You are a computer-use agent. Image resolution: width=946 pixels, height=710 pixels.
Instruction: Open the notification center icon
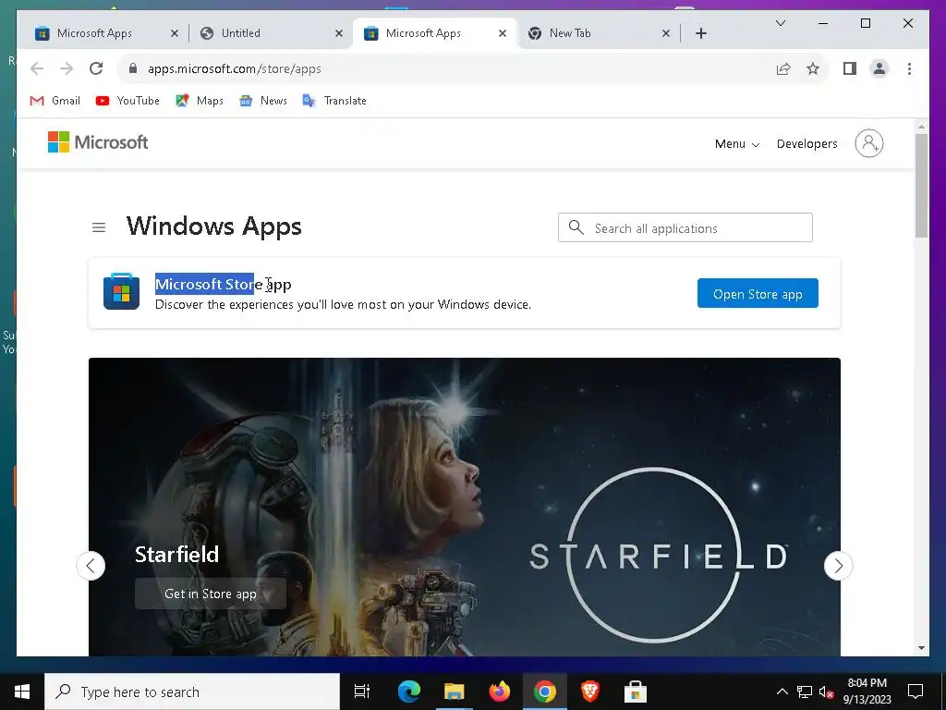(x=916, y=692)
